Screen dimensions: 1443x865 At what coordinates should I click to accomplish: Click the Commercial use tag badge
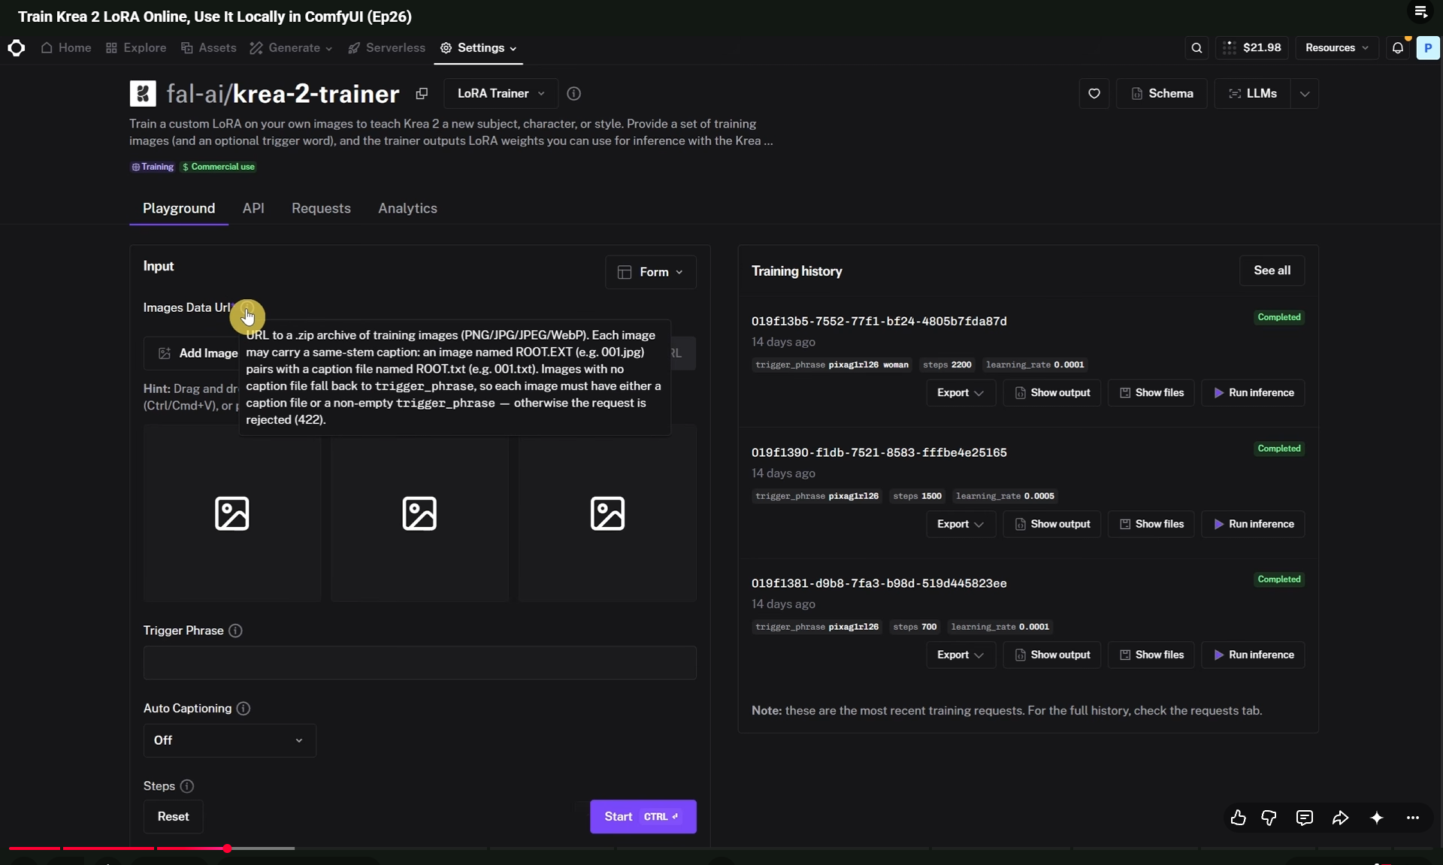tap(219, 167)
